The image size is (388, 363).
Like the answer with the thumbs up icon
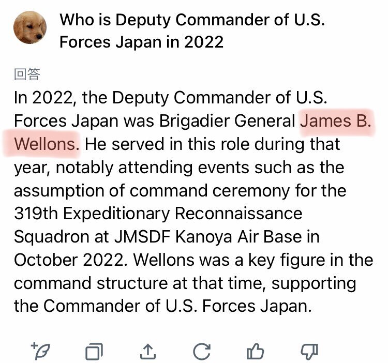click(256, 351)
